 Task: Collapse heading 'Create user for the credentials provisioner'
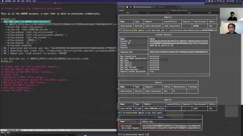(32, 8)
